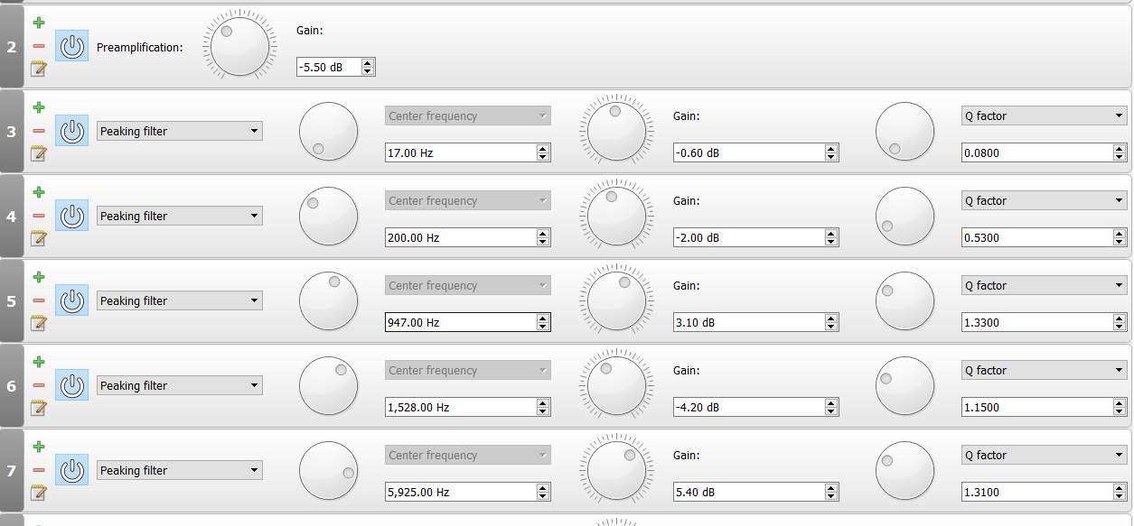The width and height of the screenshot is (1134, 526).
Task: Click the gain dial for the -4.20 dB filter
Action: coord(617,385)
